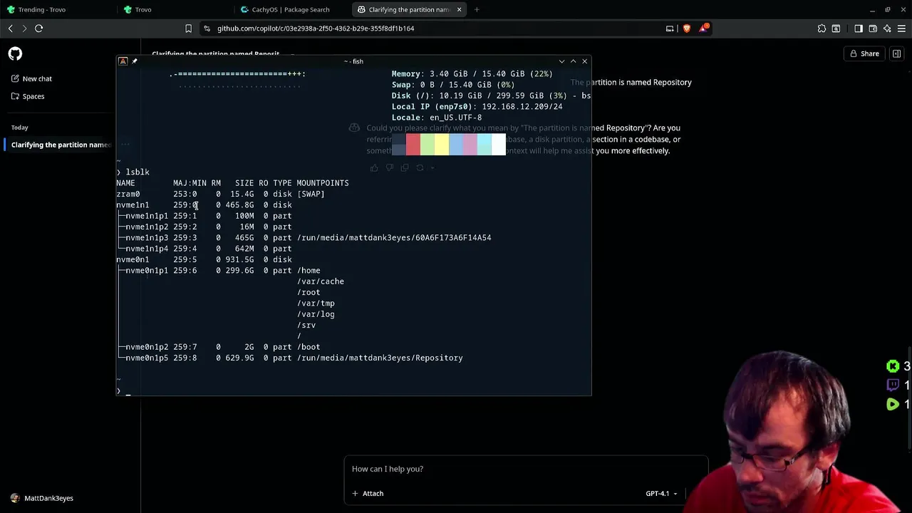Screen dimensions: 912x513
Task: Switch to the 'Trovo' browser tab
Action: pyautogui.click(x=175, y=9)
